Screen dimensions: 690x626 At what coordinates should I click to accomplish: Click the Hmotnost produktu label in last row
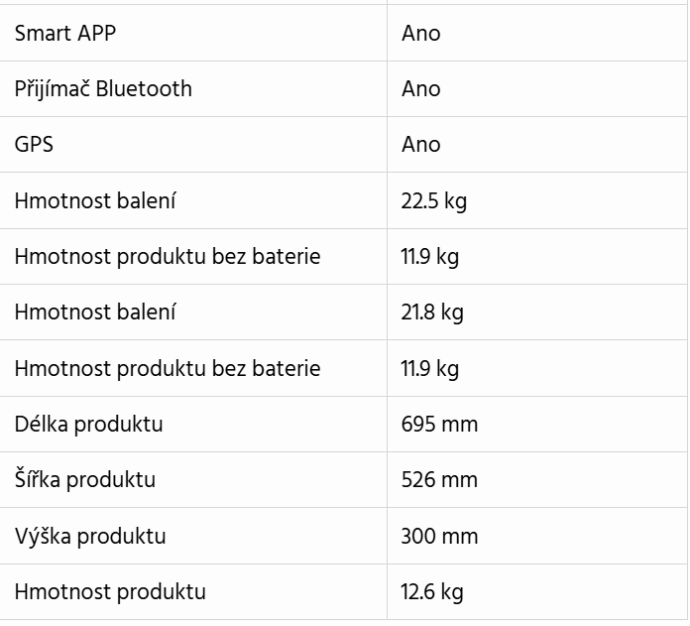110,591
